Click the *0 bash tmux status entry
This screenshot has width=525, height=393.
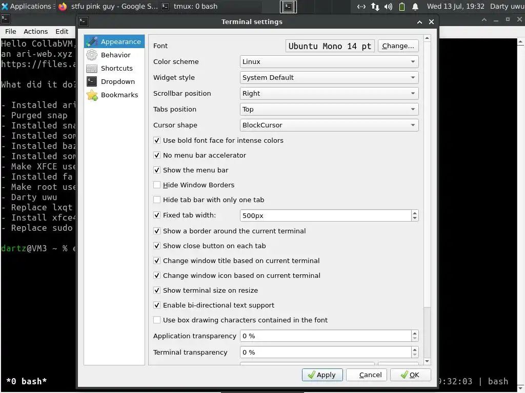tap(27, 381)
